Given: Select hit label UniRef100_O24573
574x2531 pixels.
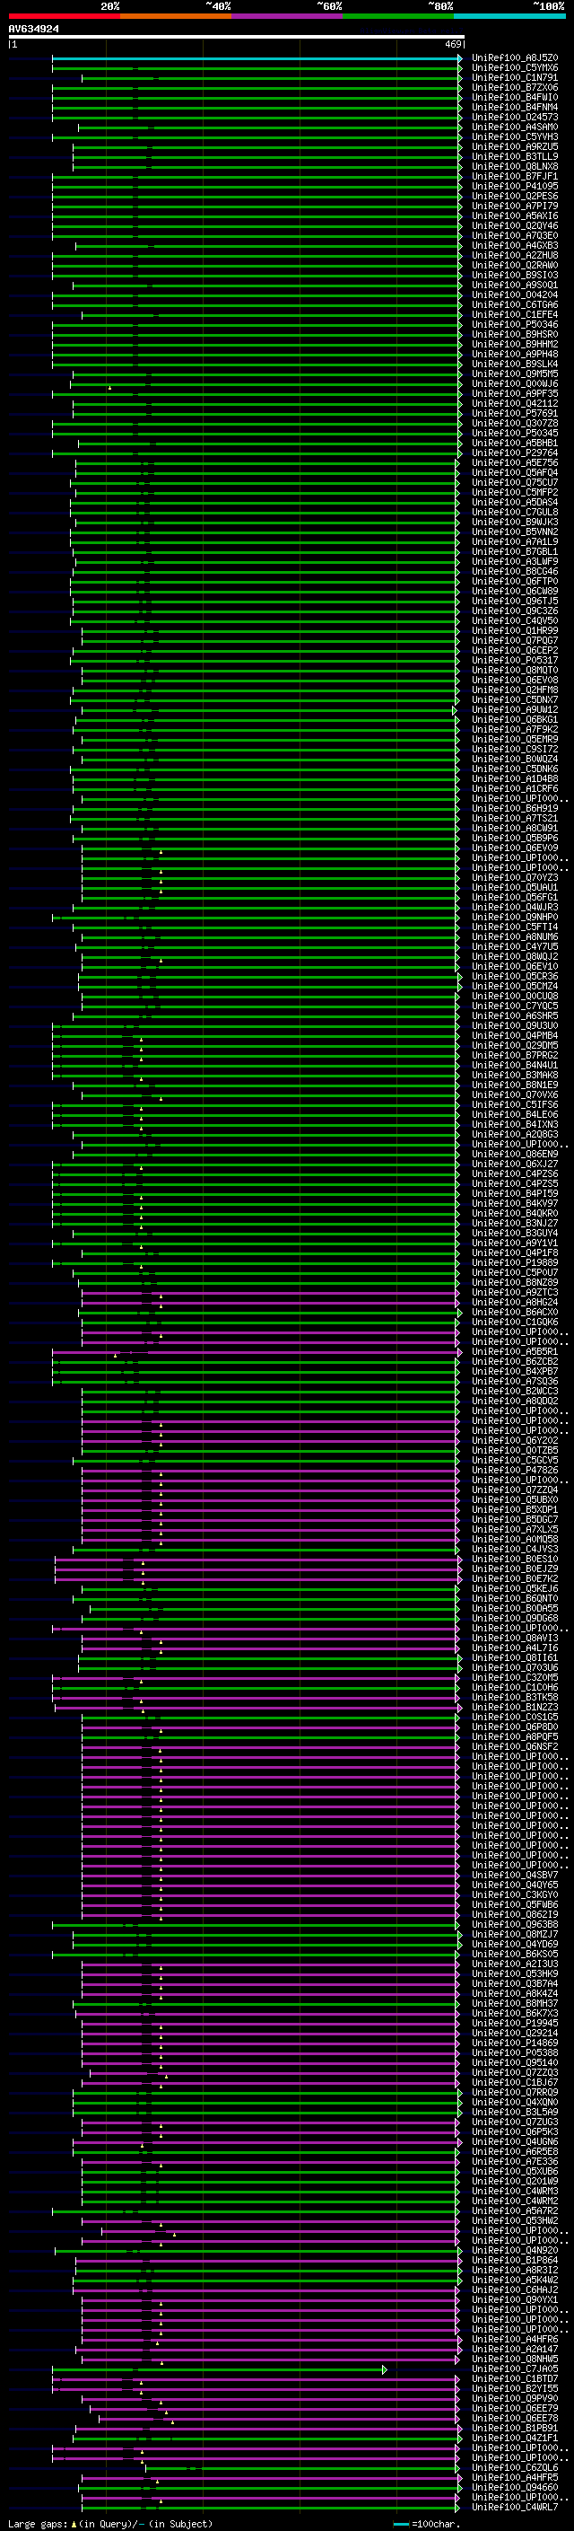Looking at the screenshot, I should coord(514,117).
